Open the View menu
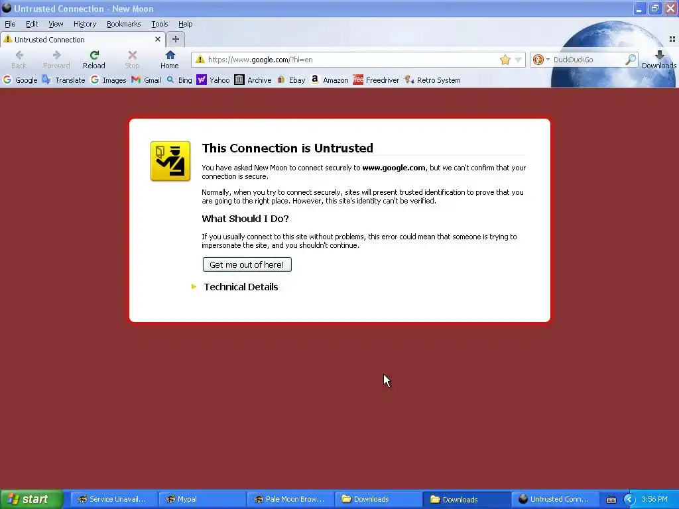Image resolution: width=679 pixels, height=509 pixels. [56, 24]
